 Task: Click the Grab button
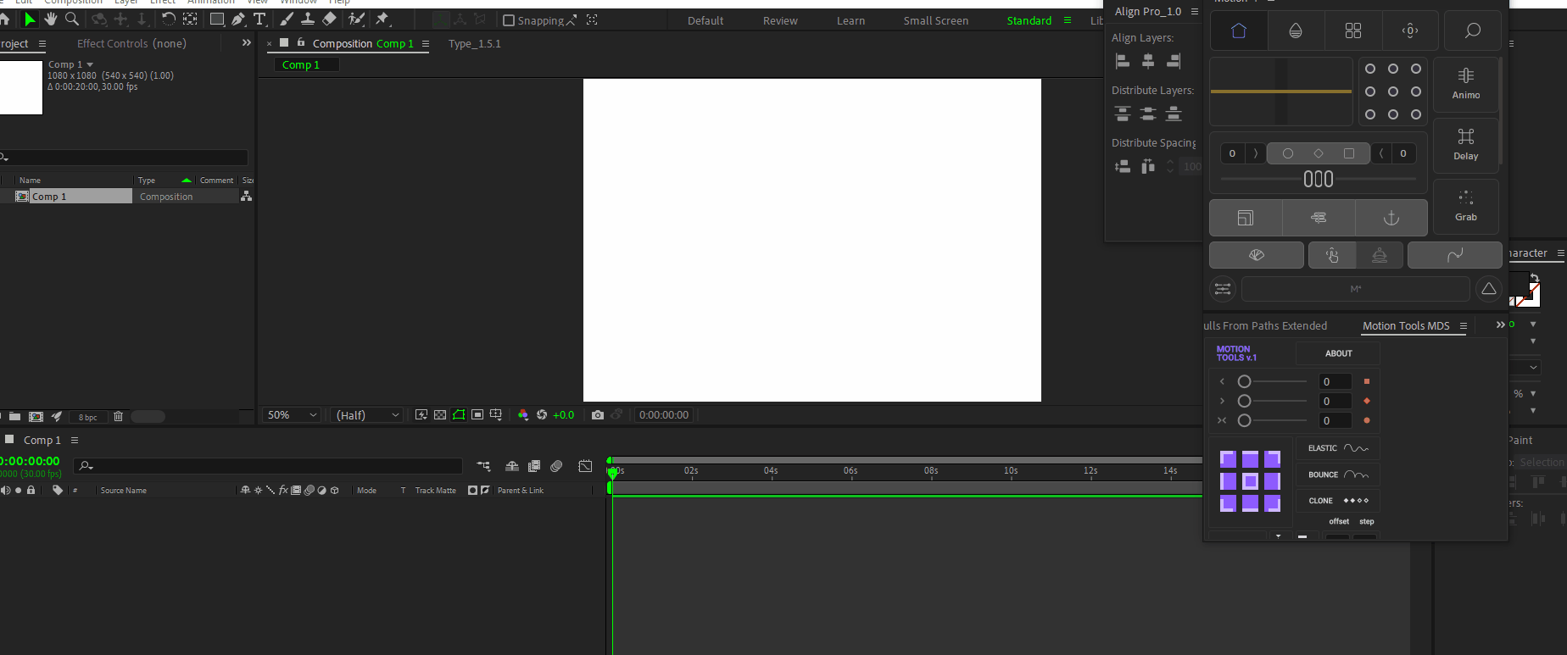1466,206
